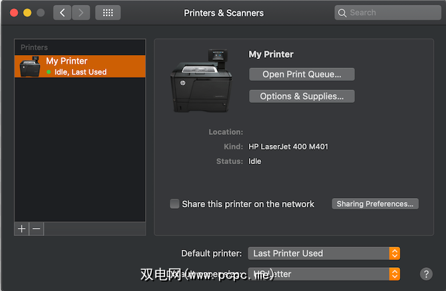Click the forward navigation arrow
446x291 pixels.
coord(81,13)
